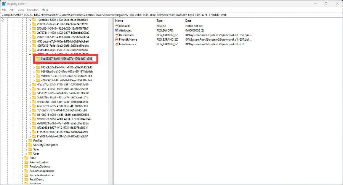Click folder icon beside SecurityDescriptors key
Viewport: 343px width, 185px height.
[30, 145]
